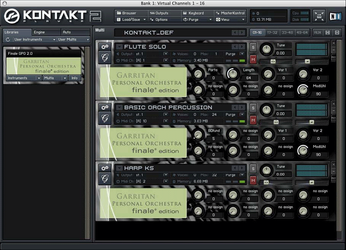
Task: Open the Flute Solo instrument options gears
Action: pos(105,47)
